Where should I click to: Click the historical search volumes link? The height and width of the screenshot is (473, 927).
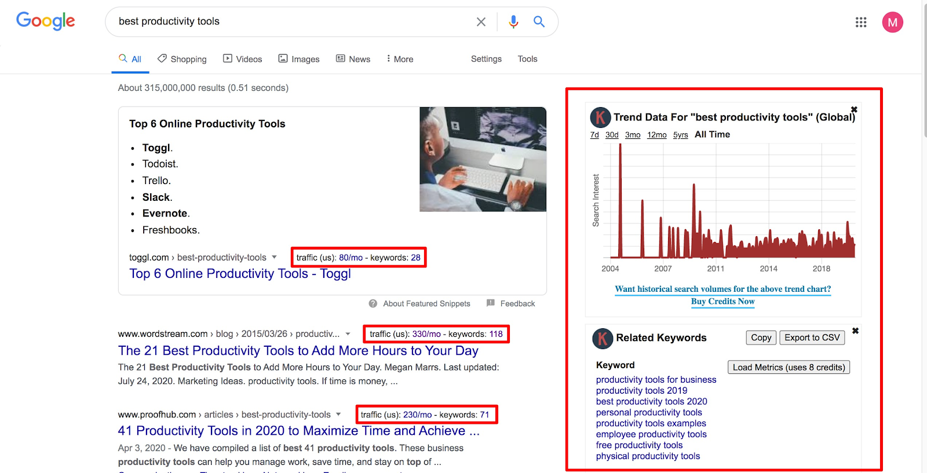723,289
